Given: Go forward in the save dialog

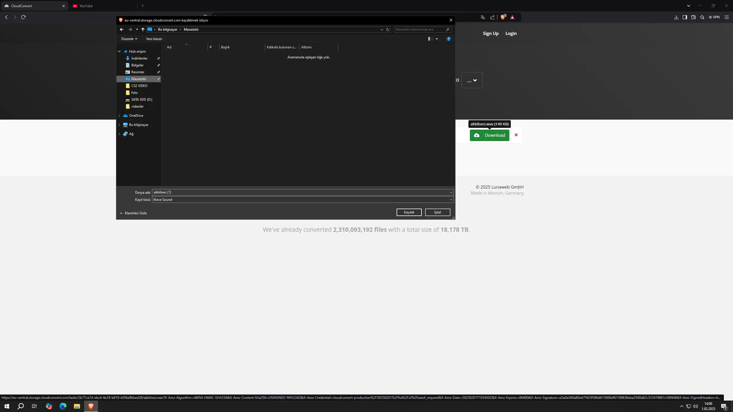Looking at the screenshot, I should coord(130,29).
